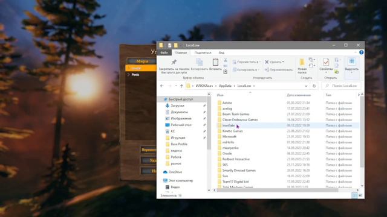Click the scissors Cut icon
This screenshot has height=217, width=387.
pyautogui.click(x=226, y=60)
